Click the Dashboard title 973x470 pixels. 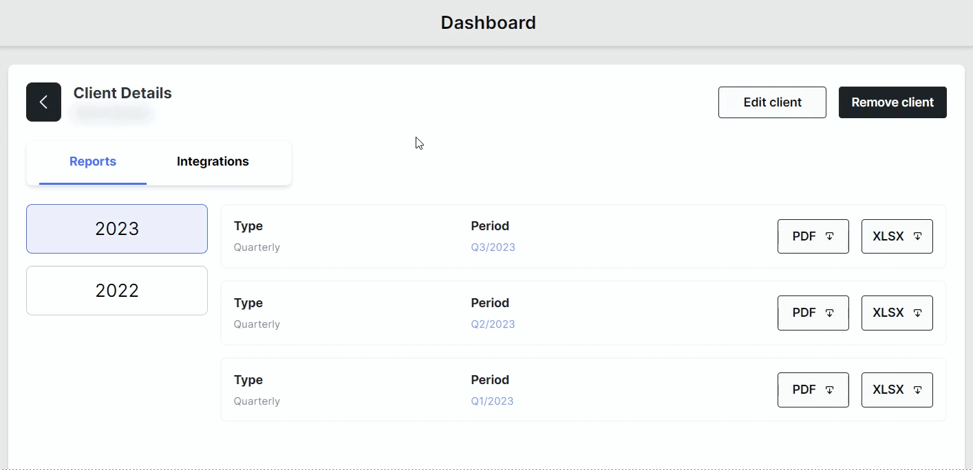[488, 23]
